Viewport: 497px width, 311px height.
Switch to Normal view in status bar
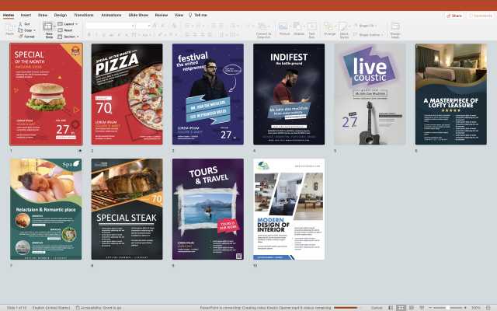click(389, 307)
